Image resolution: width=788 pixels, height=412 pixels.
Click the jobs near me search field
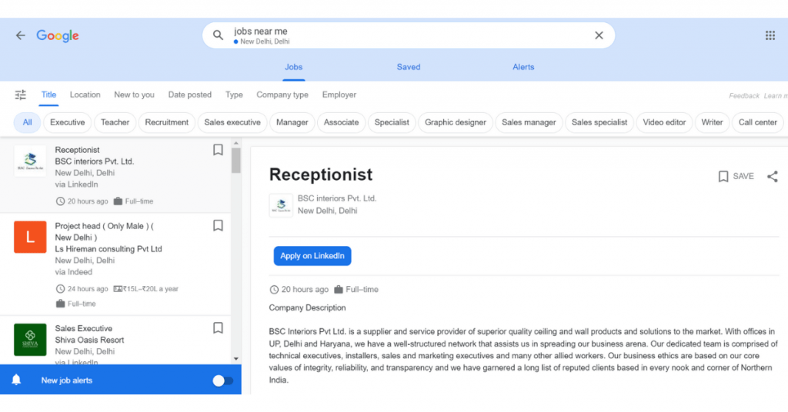pos(409,35)
